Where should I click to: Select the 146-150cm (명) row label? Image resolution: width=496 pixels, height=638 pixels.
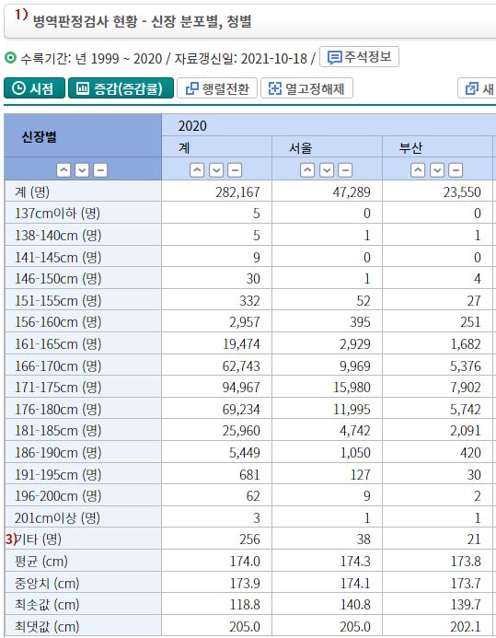[x=58, y=279]
